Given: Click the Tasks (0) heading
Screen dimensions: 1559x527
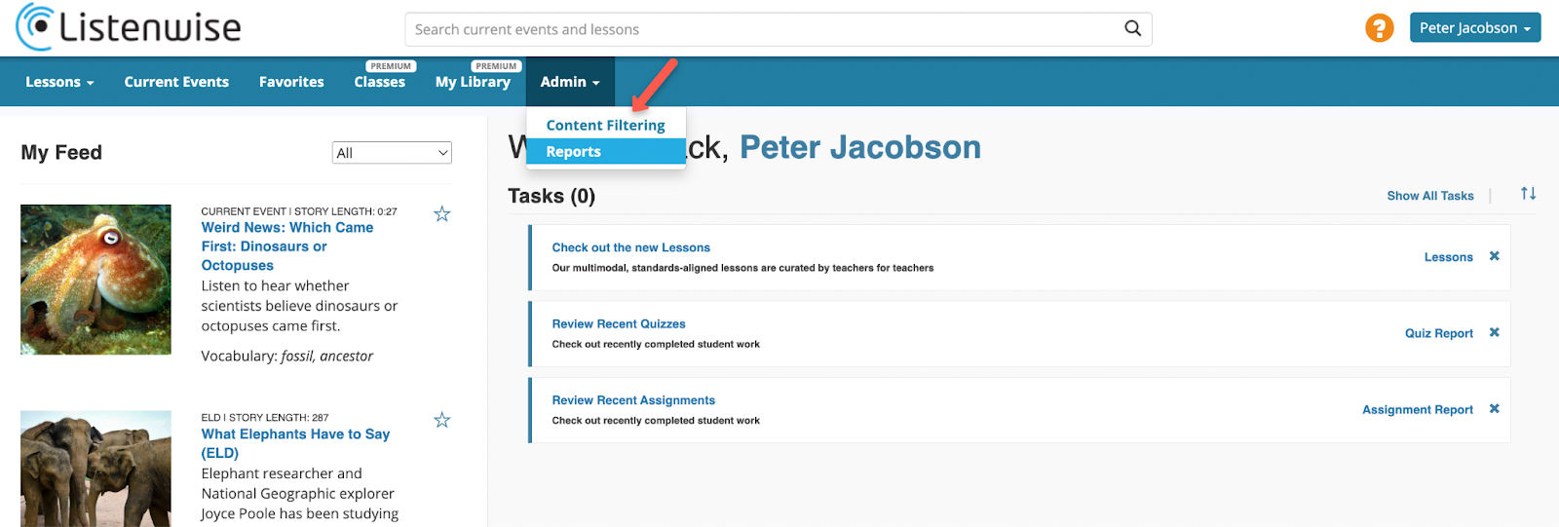Looking at the screenshot, I should click(x=551, y=196).
